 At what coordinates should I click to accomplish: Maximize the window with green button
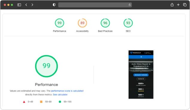[x=12, y=5]
